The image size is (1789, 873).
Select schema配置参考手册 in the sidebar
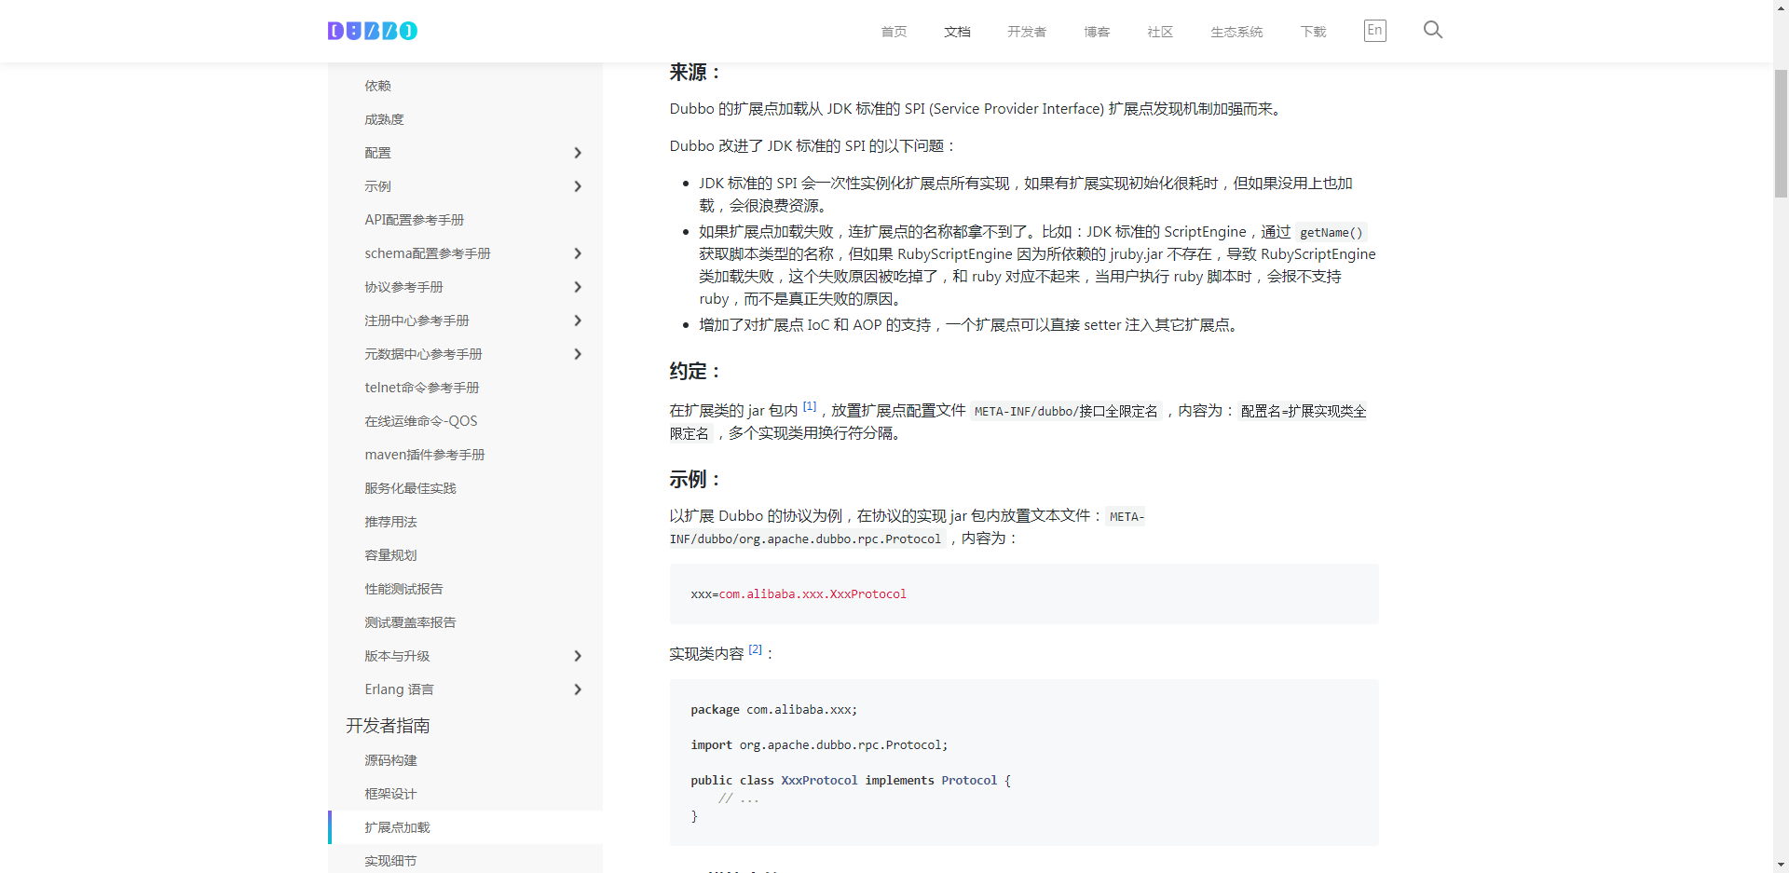pyautogui.click(x=427, y=253)
